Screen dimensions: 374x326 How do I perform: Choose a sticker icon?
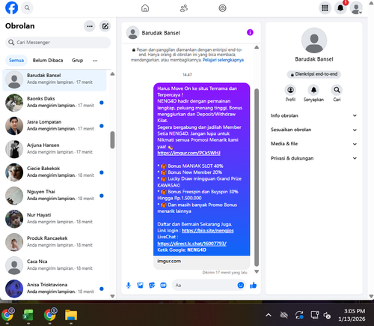[152, 286]
